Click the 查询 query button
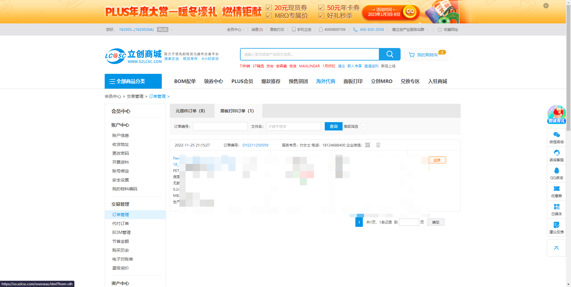Image resolution: width=571 pixels, height=287 pixels. (333, 126)
